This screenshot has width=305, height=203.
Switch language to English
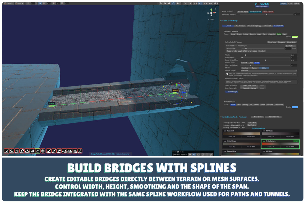pyautogui.click(x=283, y=4)
